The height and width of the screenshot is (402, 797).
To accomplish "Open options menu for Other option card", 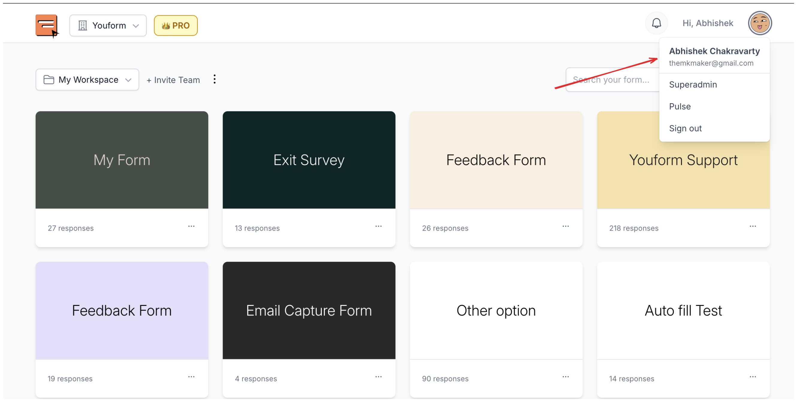I will 566,377.
